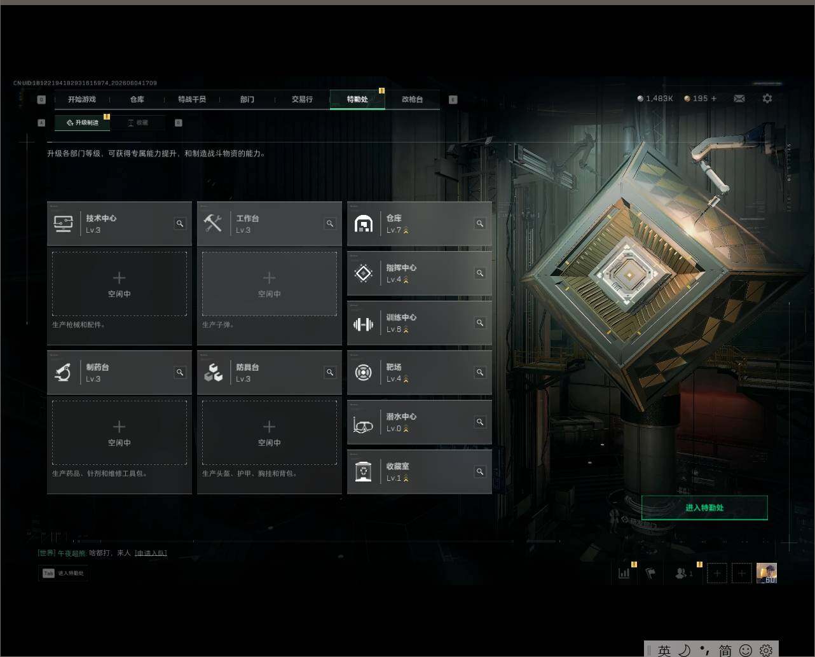Click the upgrade arrow beside 仓库 Lv.7
The image size is (815, 657).
tap(406, 230)
